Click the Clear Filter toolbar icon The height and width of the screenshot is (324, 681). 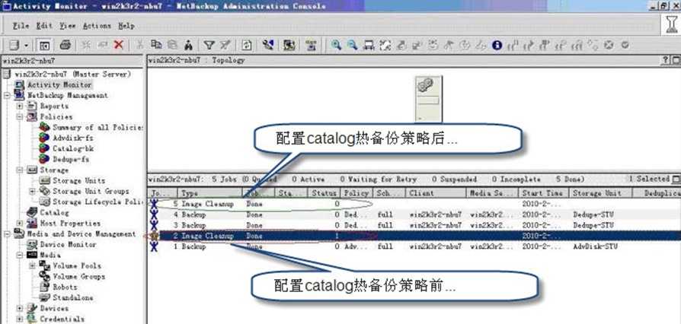[x=225, y=45]
